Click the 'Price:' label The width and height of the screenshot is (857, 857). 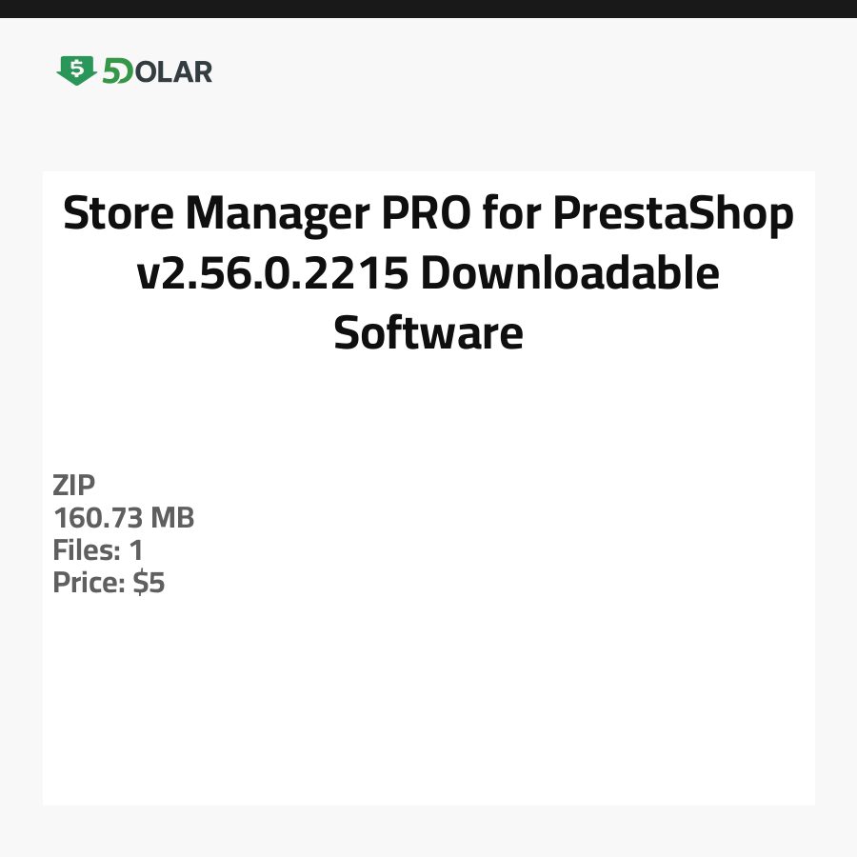pyautogui.click(x=89, y=583)
